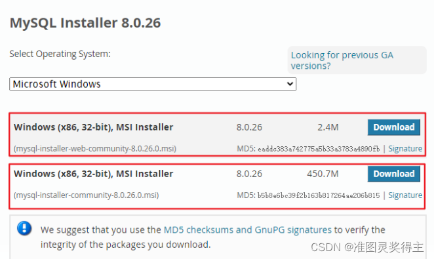434x259 pixels.
Task: Click the blue exclamation info icon
Action: pos(24,228)
